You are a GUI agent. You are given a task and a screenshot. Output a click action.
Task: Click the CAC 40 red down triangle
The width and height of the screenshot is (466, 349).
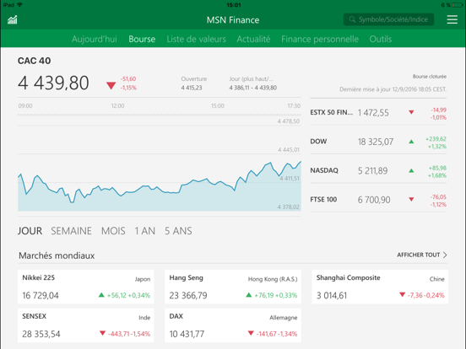click(111, 86)
